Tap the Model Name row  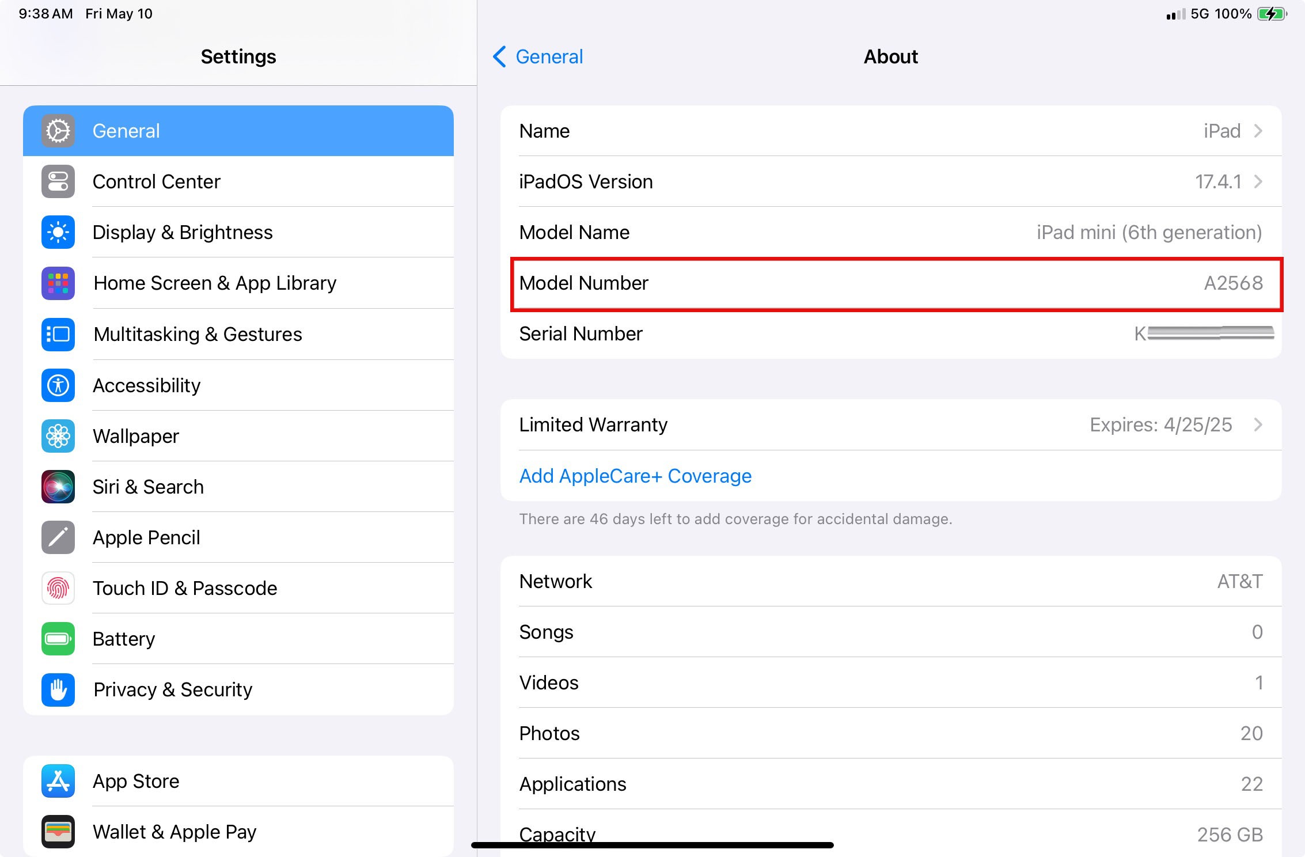[x=891, y=232]
